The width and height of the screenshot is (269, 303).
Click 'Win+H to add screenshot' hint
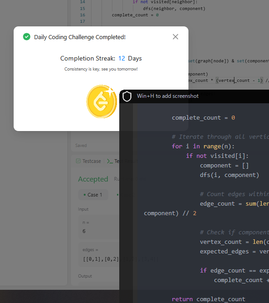tap(167, 96)
